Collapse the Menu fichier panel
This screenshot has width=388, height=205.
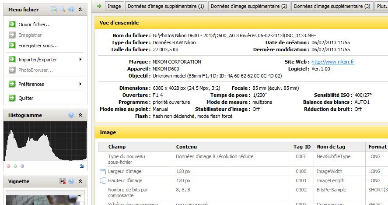tap(80, 10)
